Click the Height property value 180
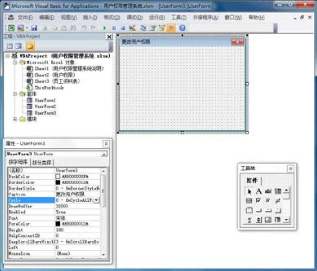The height and width of the screenshot is (271, 317). [x=78, y=230]
